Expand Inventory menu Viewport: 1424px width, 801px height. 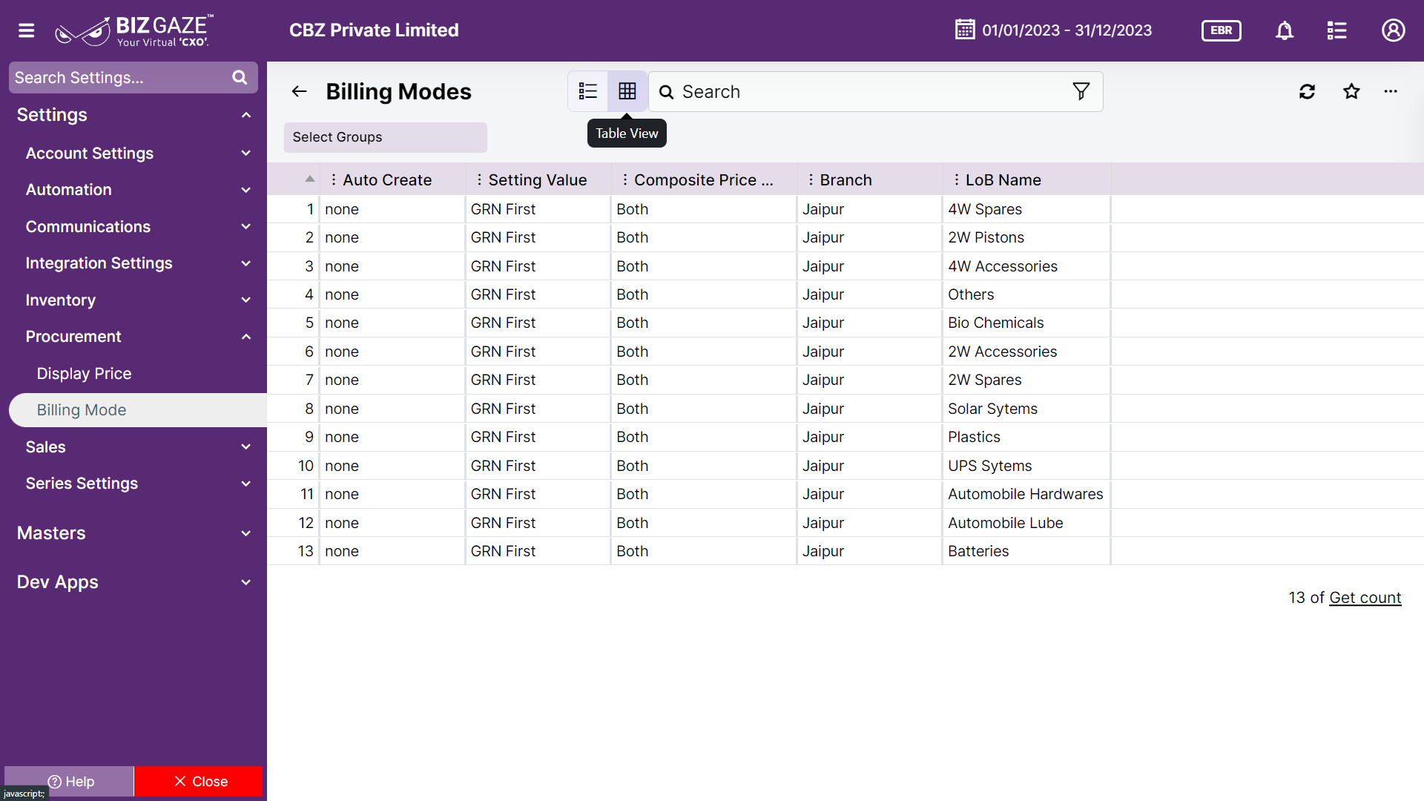246,300
